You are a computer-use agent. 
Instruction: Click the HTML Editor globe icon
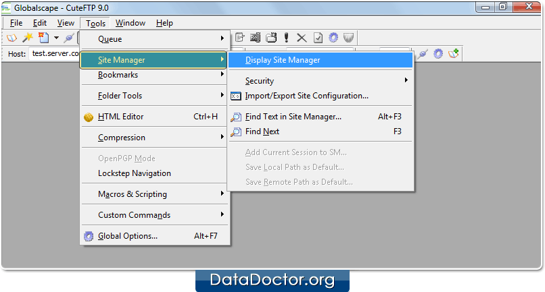click(89, 117)
